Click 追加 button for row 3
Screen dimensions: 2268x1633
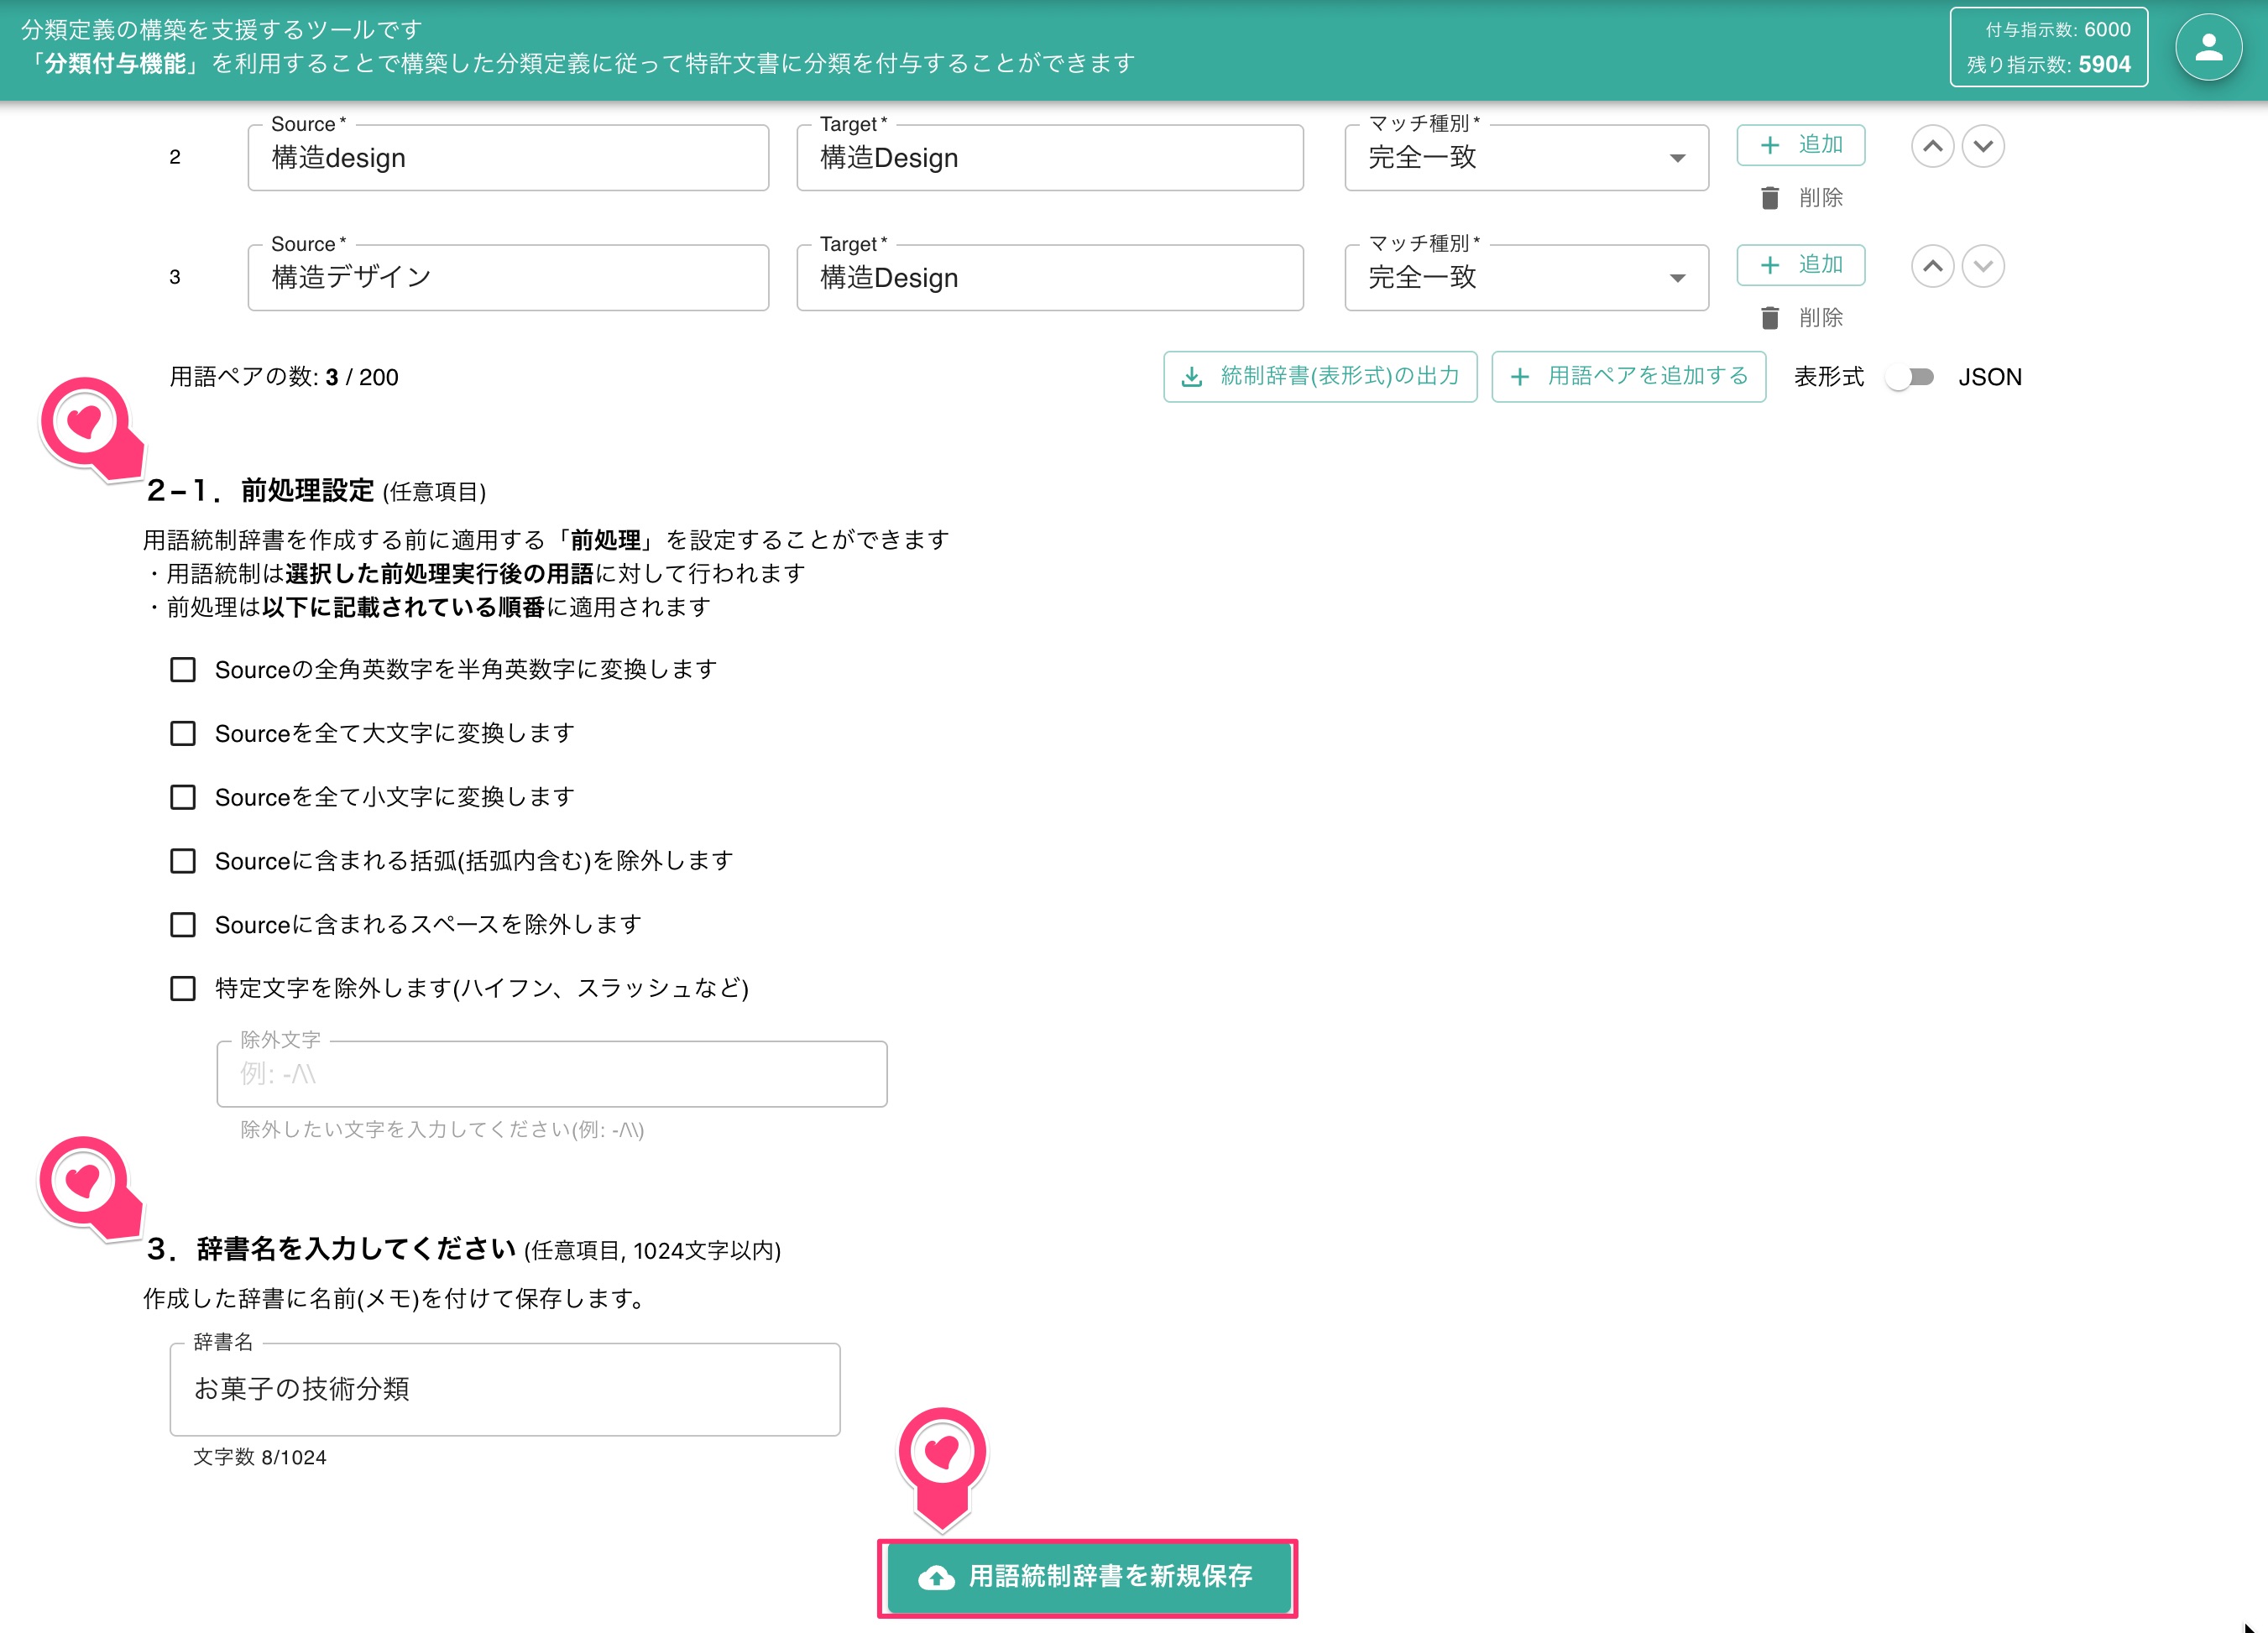[1800, 265]
